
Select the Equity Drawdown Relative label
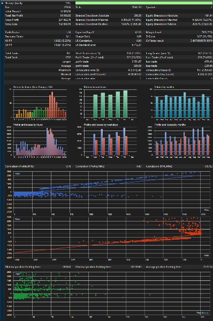point(162,24)
